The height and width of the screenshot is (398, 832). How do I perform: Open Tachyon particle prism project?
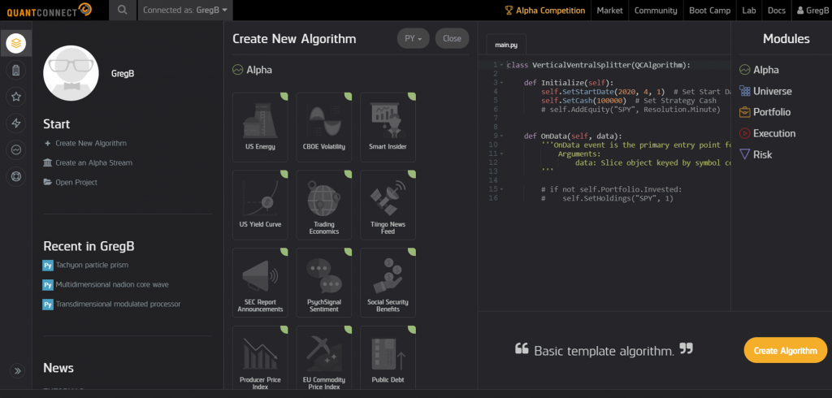coord(85,265)
